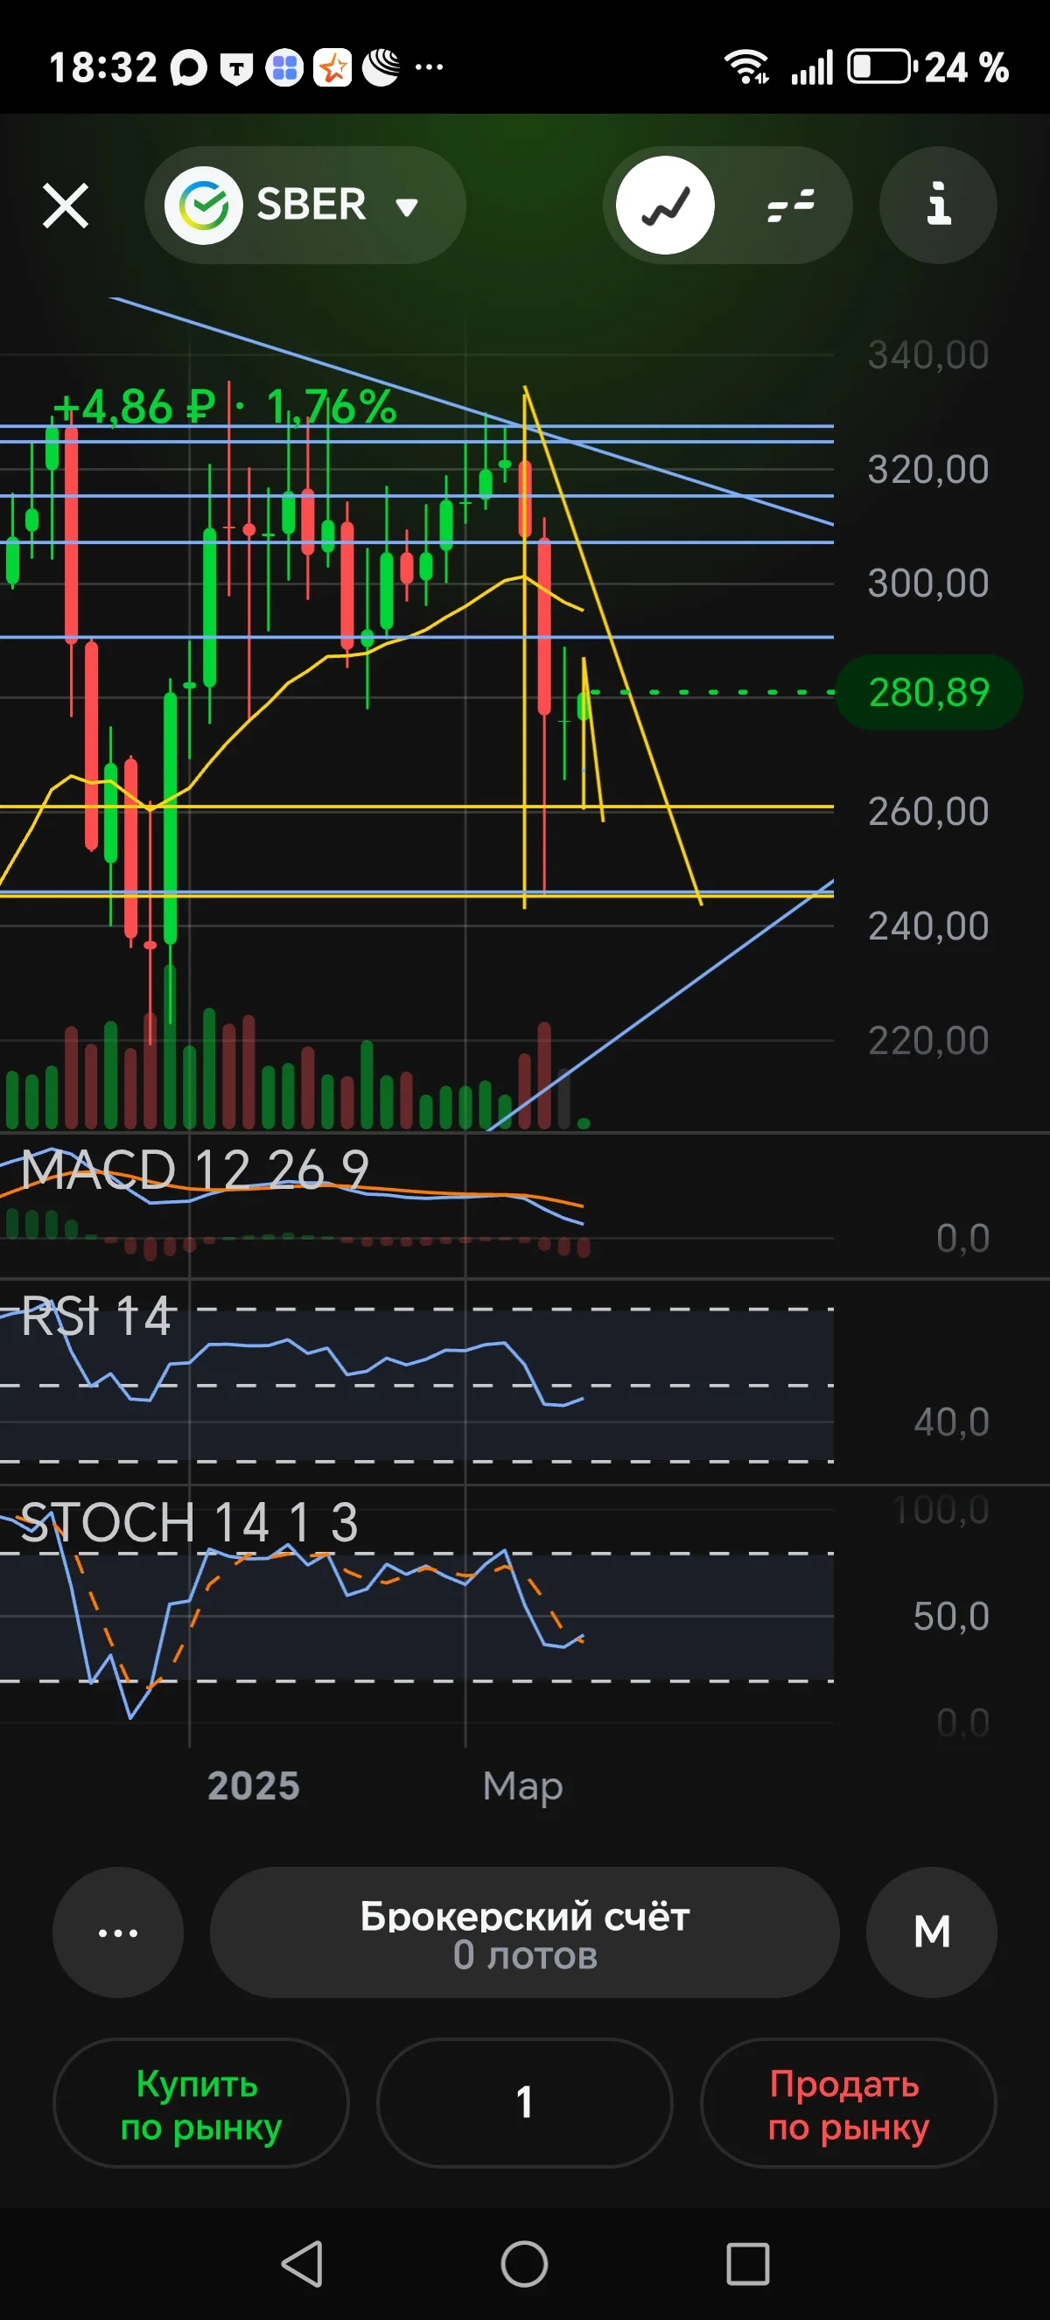Switch to the line chart view toggle

666,206
